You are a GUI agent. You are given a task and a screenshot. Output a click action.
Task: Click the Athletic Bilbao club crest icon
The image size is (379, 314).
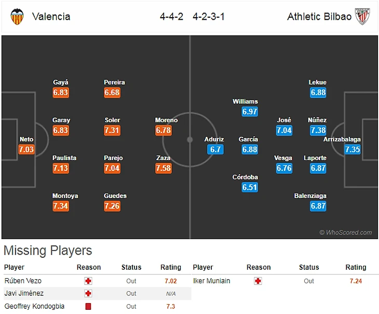tap(361, 16)
